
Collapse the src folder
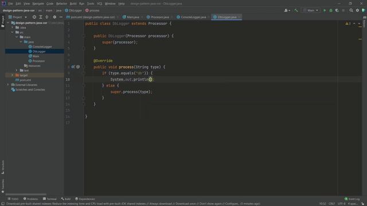[12, 32]
